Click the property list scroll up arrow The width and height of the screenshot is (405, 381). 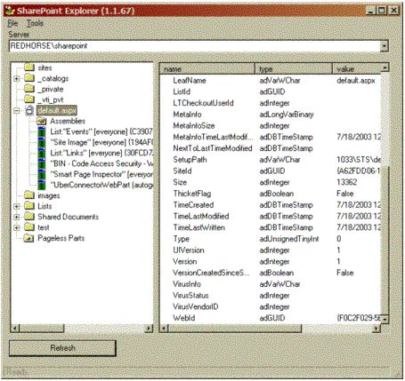385,67
